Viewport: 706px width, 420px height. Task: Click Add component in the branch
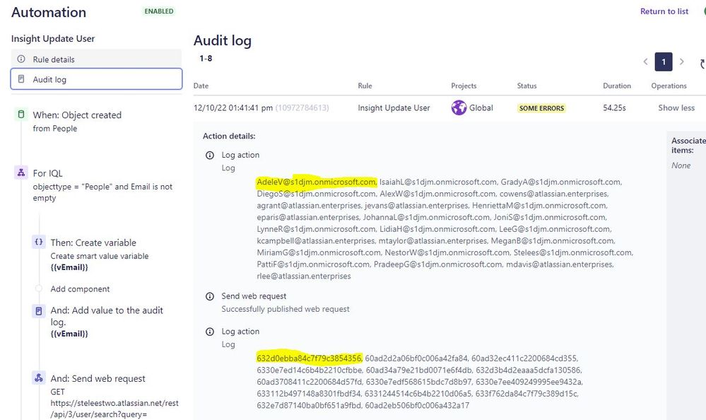(x=80, y=289)
